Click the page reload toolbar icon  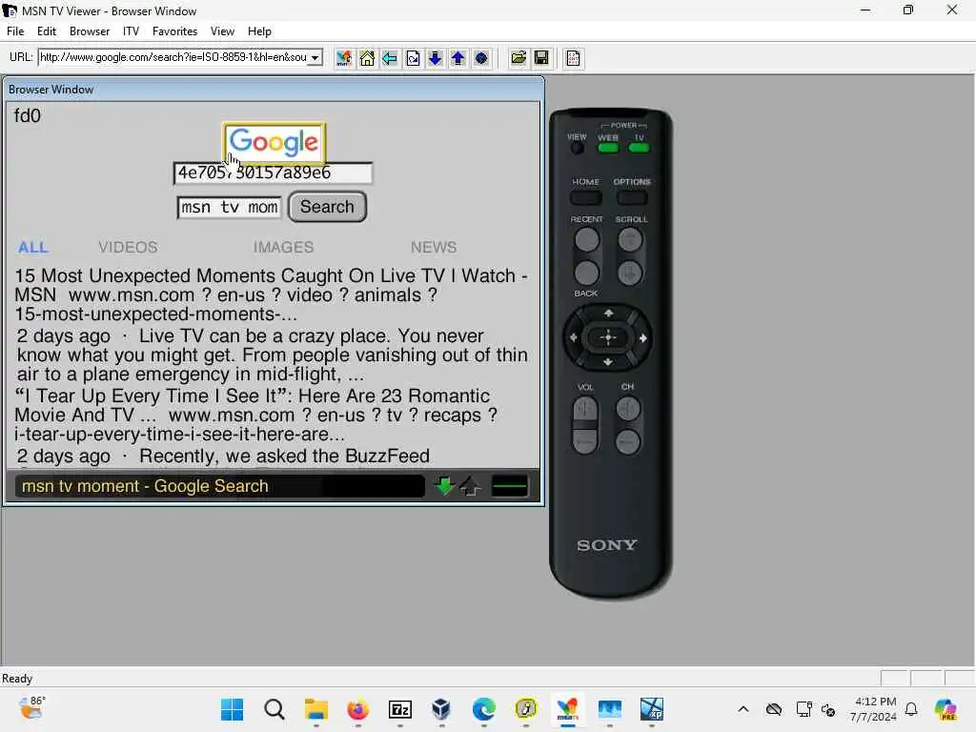pos(413,58)
